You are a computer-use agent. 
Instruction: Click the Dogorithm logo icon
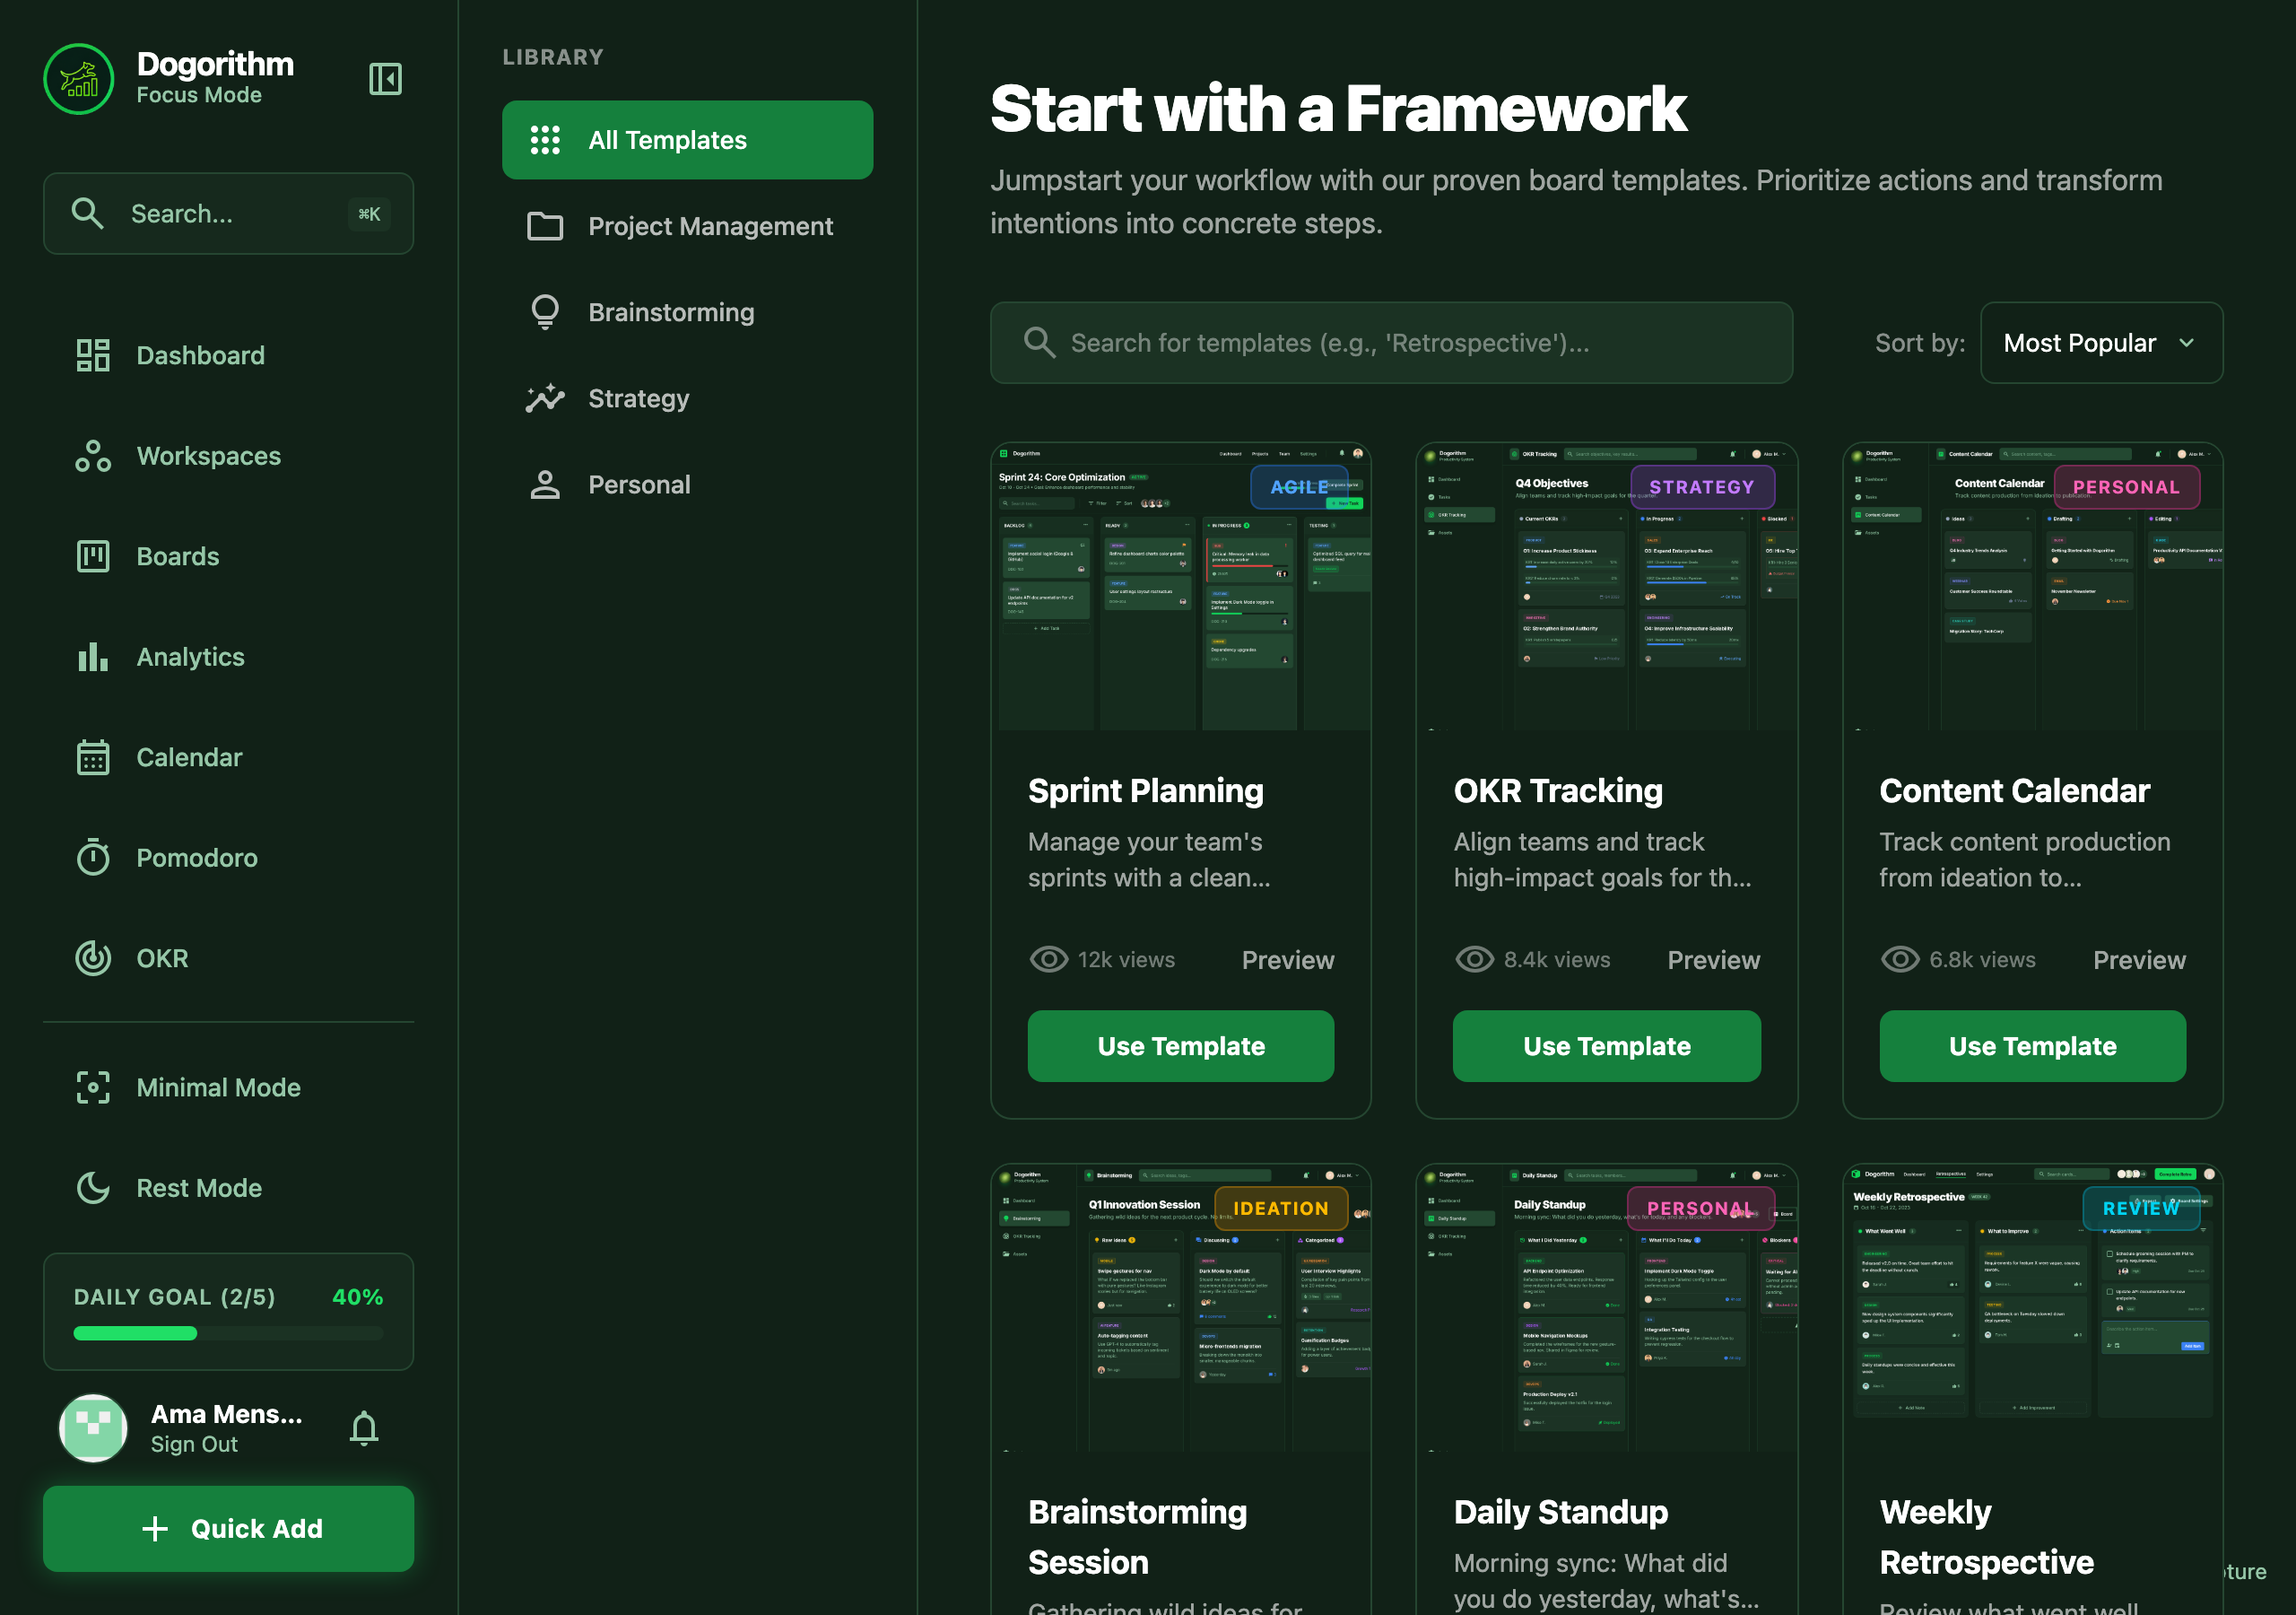(79, 79)
